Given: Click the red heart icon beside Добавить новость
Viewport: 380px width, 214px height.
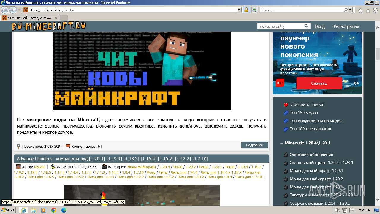Looking at the screenshot, I should point(286,105).
